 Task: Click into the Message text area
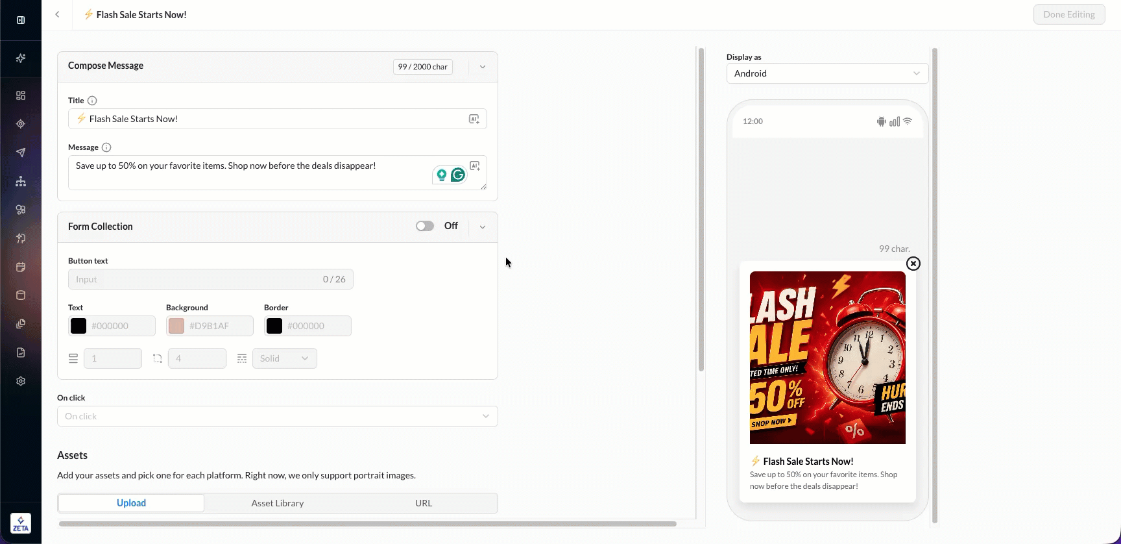[x=278, y=173]
